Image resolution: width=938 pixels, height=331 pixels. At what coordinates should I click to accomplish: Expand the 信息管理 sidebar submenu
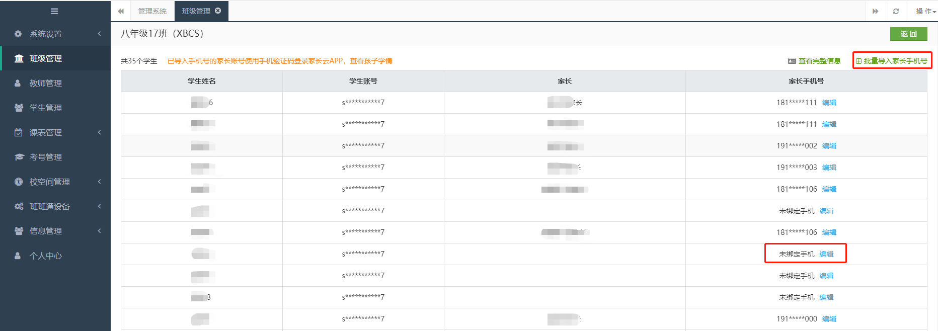tap(99, 231)
